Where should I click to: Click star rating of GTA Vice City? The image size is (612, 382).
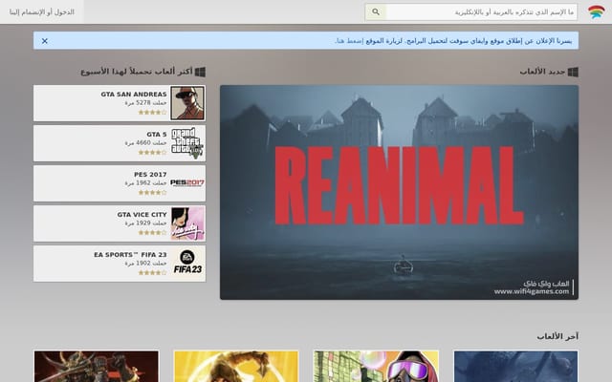coord(152,233)
